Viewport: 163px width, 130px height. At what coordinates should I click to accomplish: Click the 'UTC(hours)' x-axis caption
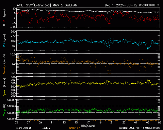(x=88, y=126)
